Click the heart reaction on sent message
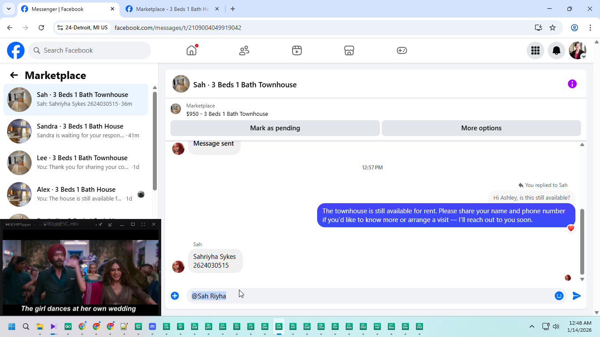Image resolution: width=600 pixels, height=337 pixels. pos(571,228)
